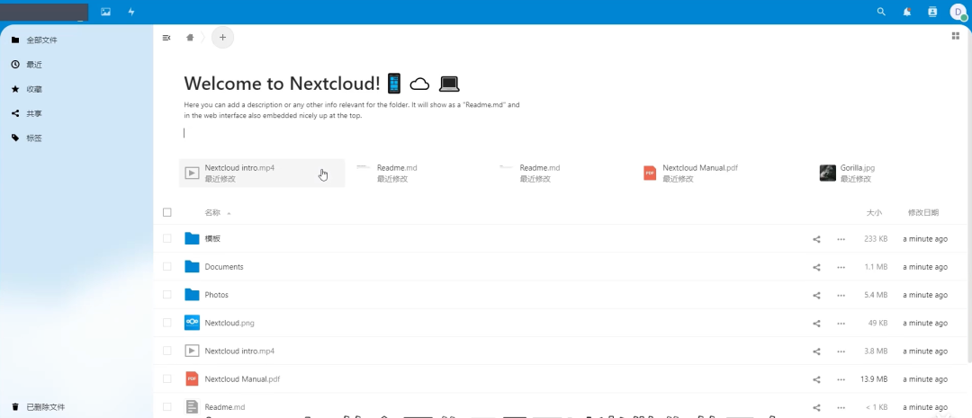Image resolution: width=972 pixels, height=418 pixels.
Task: Click the PDF icon of Nextcloud Manual row
Action: click(x=193, y=379)
